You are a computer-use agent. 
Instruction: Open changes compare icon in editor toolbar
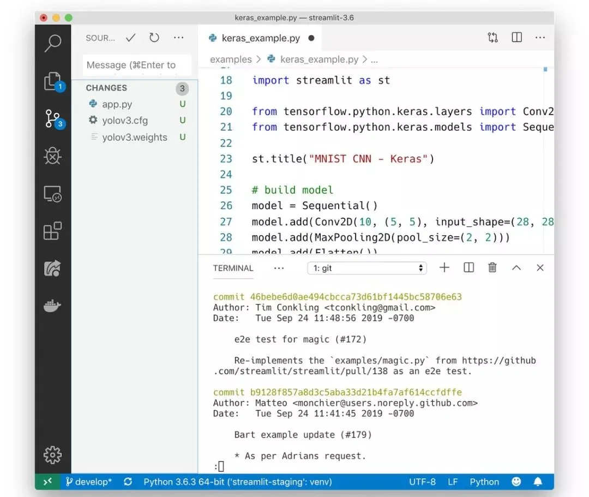[493, 37]
